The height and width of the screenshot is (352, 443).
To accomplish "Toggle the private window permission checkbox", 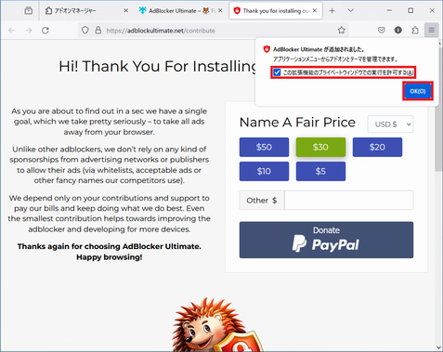I will coord(277,72).
